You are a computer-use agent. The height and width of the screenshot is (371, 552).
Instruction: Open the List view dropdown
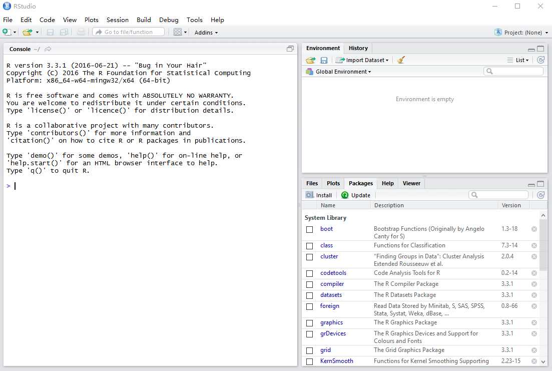[518, 60]
